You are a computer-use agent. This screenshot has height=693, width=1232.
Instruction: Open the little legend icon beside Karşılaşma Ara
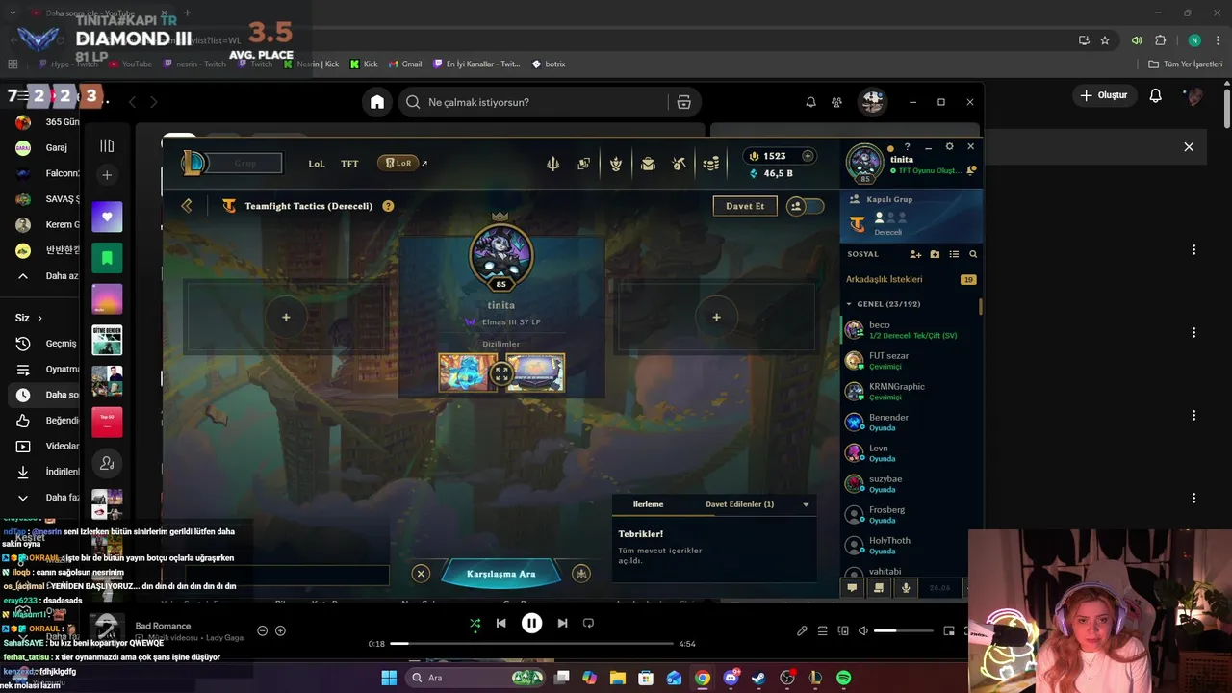pos(580,574)
